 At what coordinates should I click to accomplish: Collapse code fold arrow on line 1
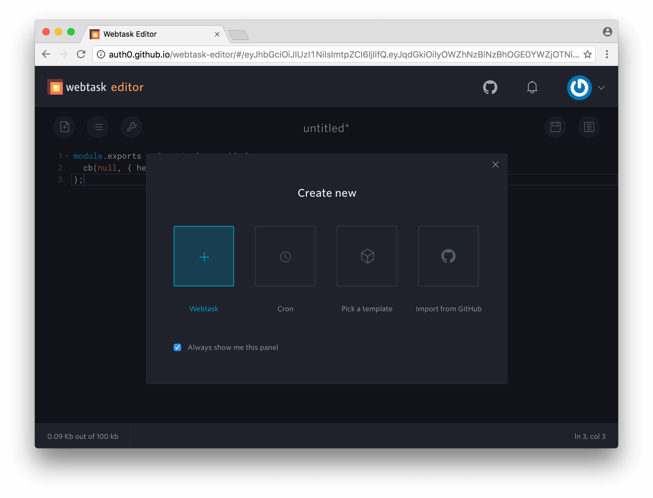(x=67, y=156)
